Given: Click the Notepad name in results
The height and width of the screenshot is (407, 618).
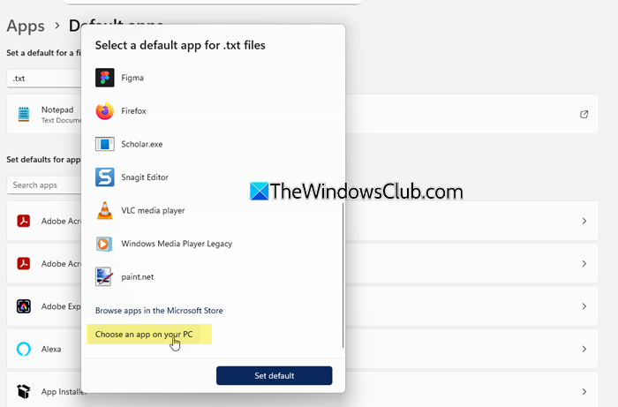Looking at the screenshot, I should pos(57,109).
